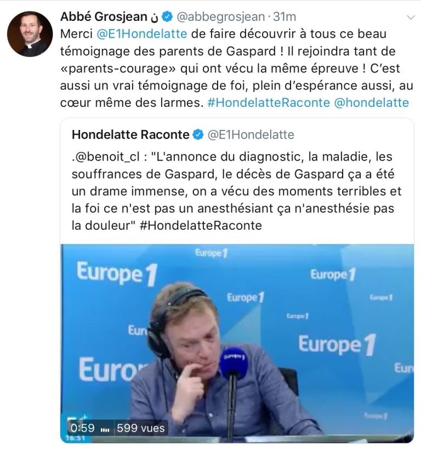Open the @hondelatte mention link
Screen dimensions: 421x449
372,103
